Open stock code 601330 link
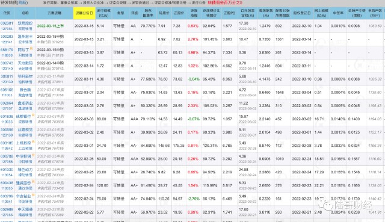Screen dimensions: 385x222 click(x=7, y=170)
